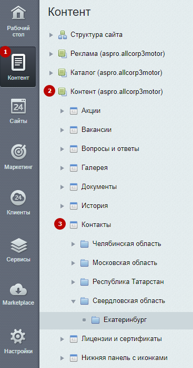Click the Вопросы и ответы infoblock icon
The height and width of the screenshot is (368, 193).
74,149
